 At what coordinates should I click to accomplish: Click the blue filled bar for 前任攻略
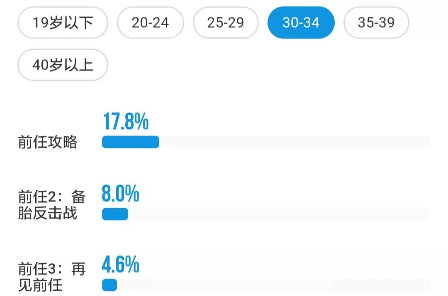131,142
